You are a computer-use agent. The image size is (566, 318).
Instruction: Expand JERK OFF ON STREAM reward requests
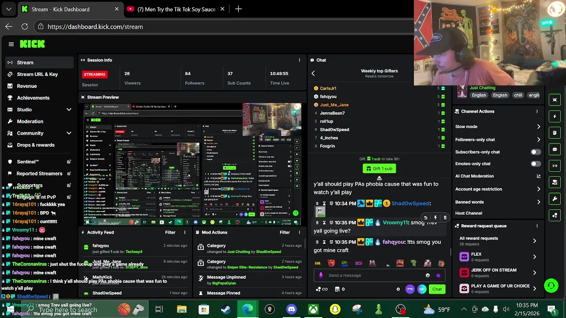pyautogui.click(x=498, y=273)
